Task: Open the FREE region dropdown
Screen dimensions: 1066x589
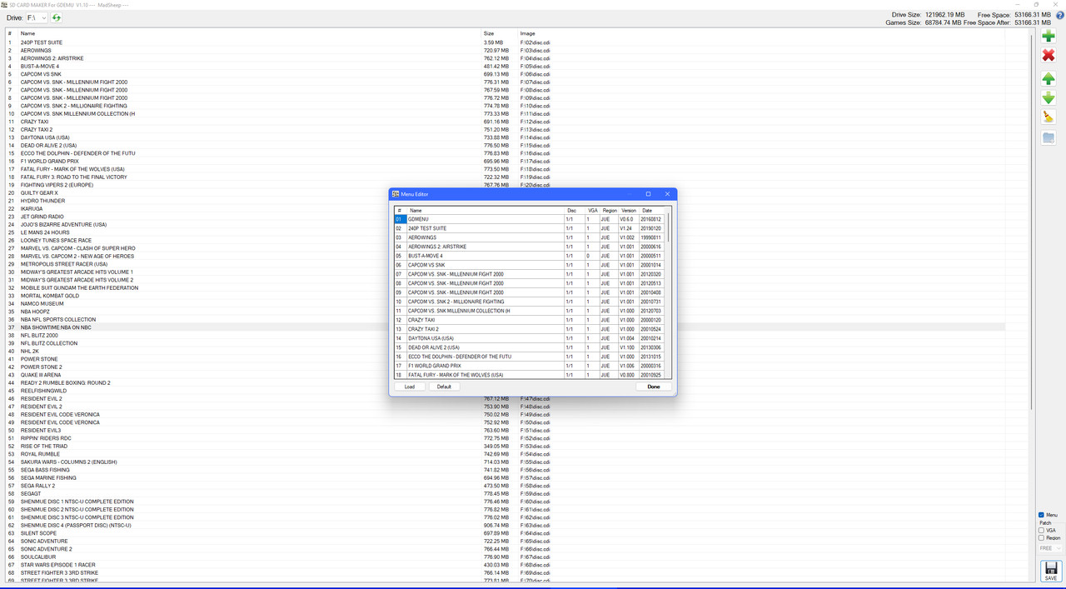Action: [1050, 548]
